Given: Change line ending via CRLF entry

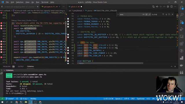Looking at the screenshot, I should point(133,99).
